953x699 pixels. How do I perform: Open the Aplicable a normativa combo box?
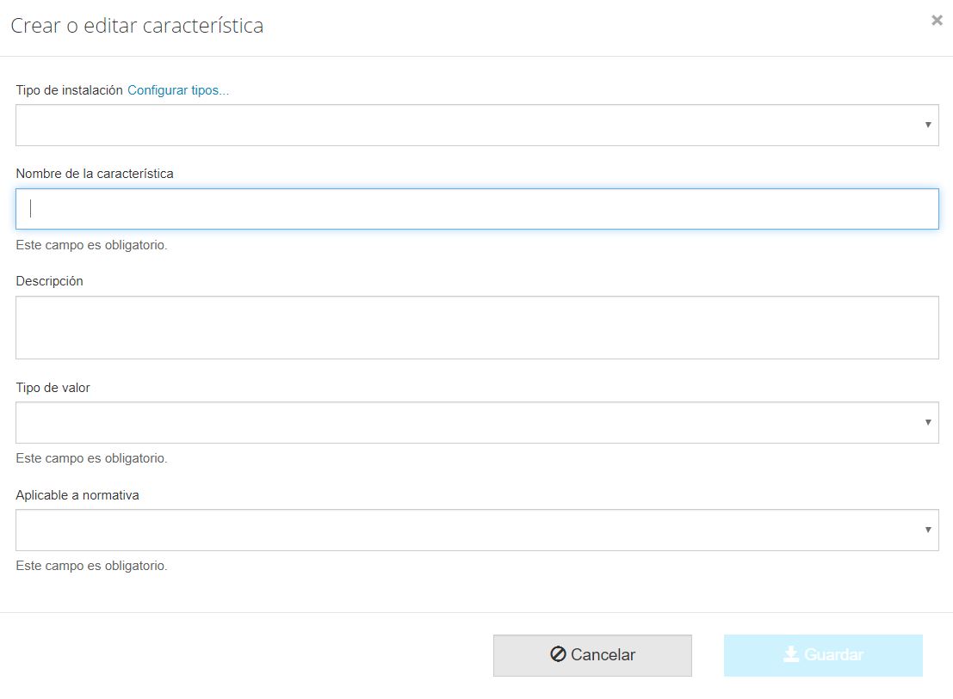(x=465, y=530)
